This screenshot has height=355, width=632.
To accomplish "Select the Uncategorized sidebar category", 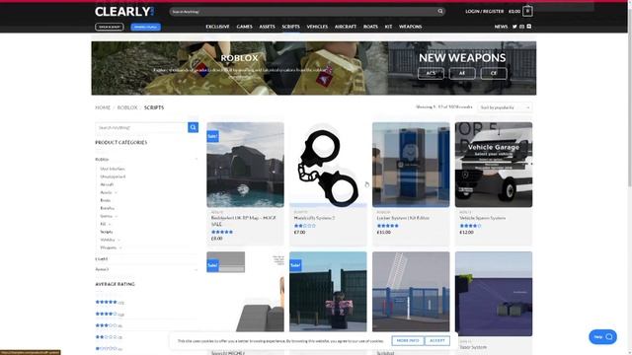I will (x=113, y=177).
